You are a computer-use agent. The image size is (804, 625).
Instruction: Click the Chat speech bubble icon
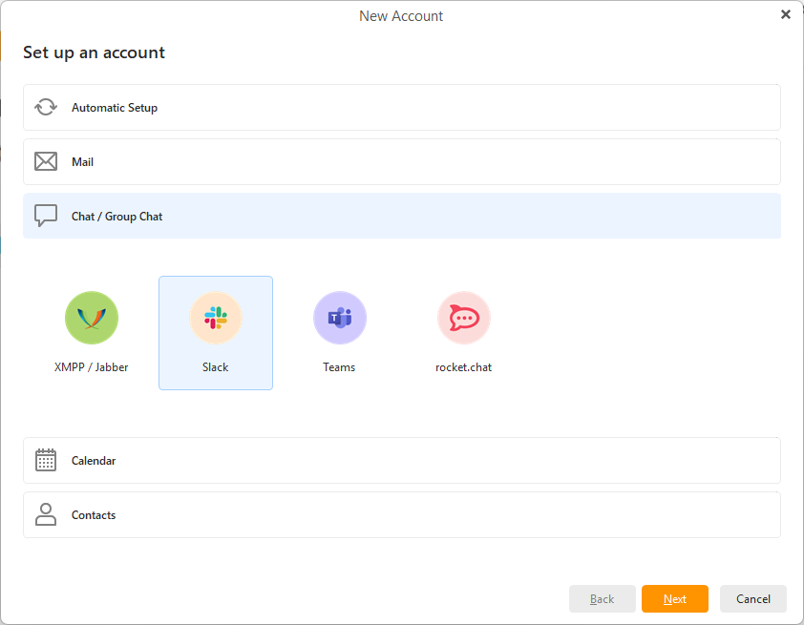pos(46,217)
